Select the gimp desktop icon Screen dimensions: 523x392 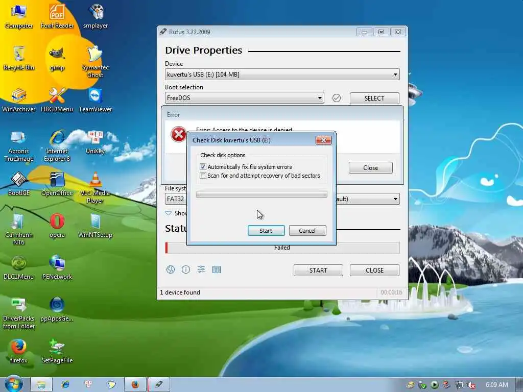(57, 59)
